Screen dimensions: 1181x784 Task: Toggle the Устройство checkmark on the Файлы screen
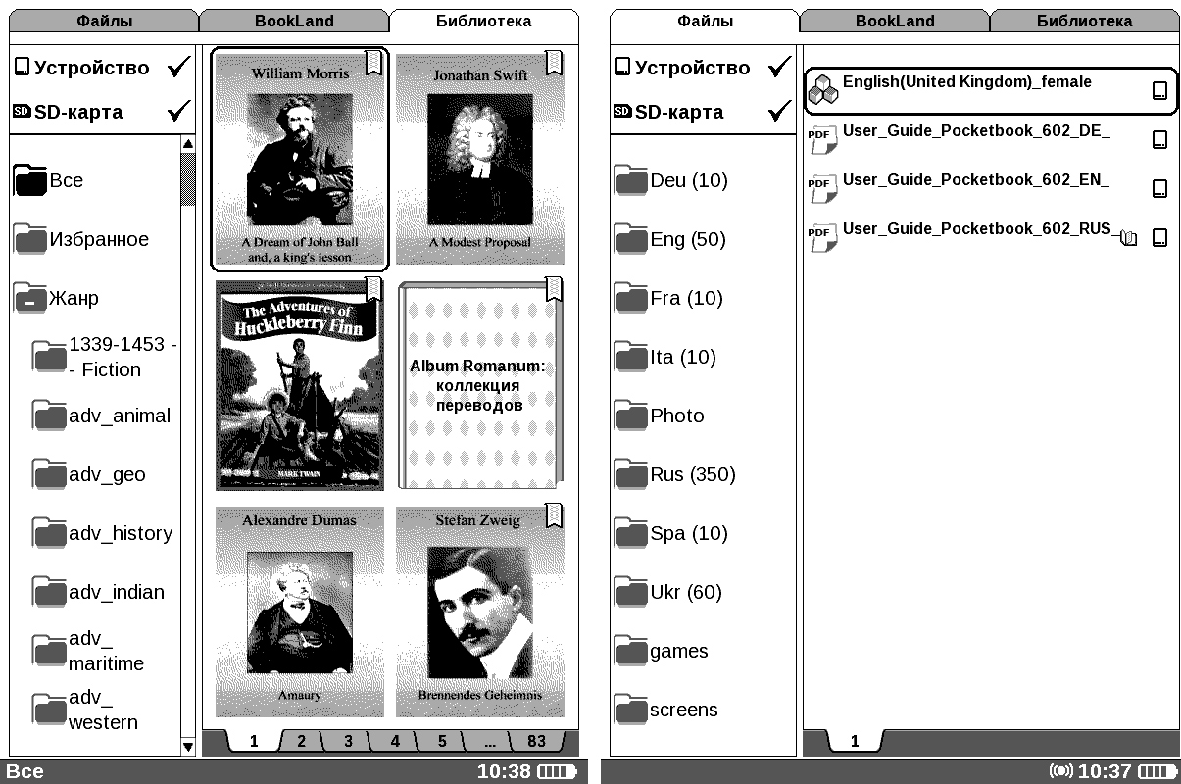[x=779, y=68]
